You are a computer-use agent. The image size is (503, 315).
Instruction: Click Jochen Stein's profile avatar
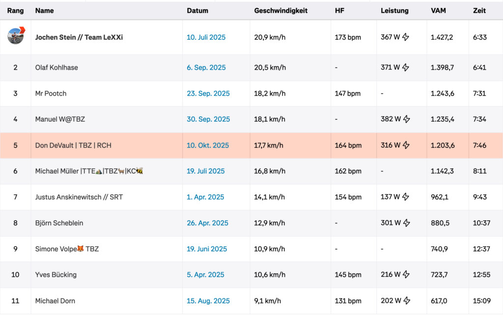point(16,36)
